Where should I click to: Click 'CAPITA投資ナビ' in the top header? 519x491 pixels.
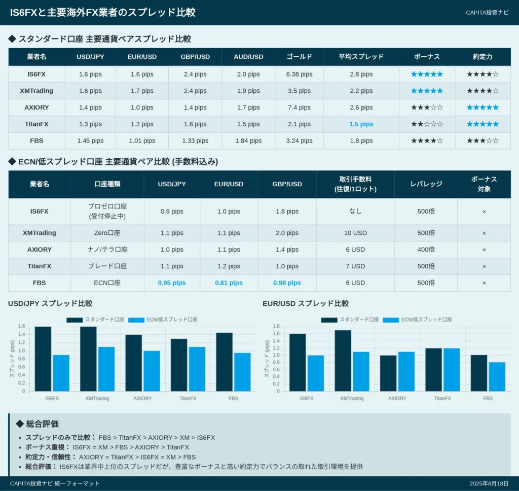pos(487,13)
